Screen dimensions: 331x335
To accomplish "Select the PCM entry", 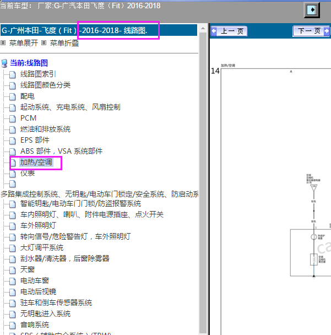I will (x=28, y=118).
